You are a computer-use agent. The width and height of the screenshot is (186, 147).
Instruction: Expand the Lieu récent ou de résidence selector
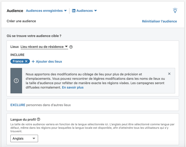tap(44, 47)
